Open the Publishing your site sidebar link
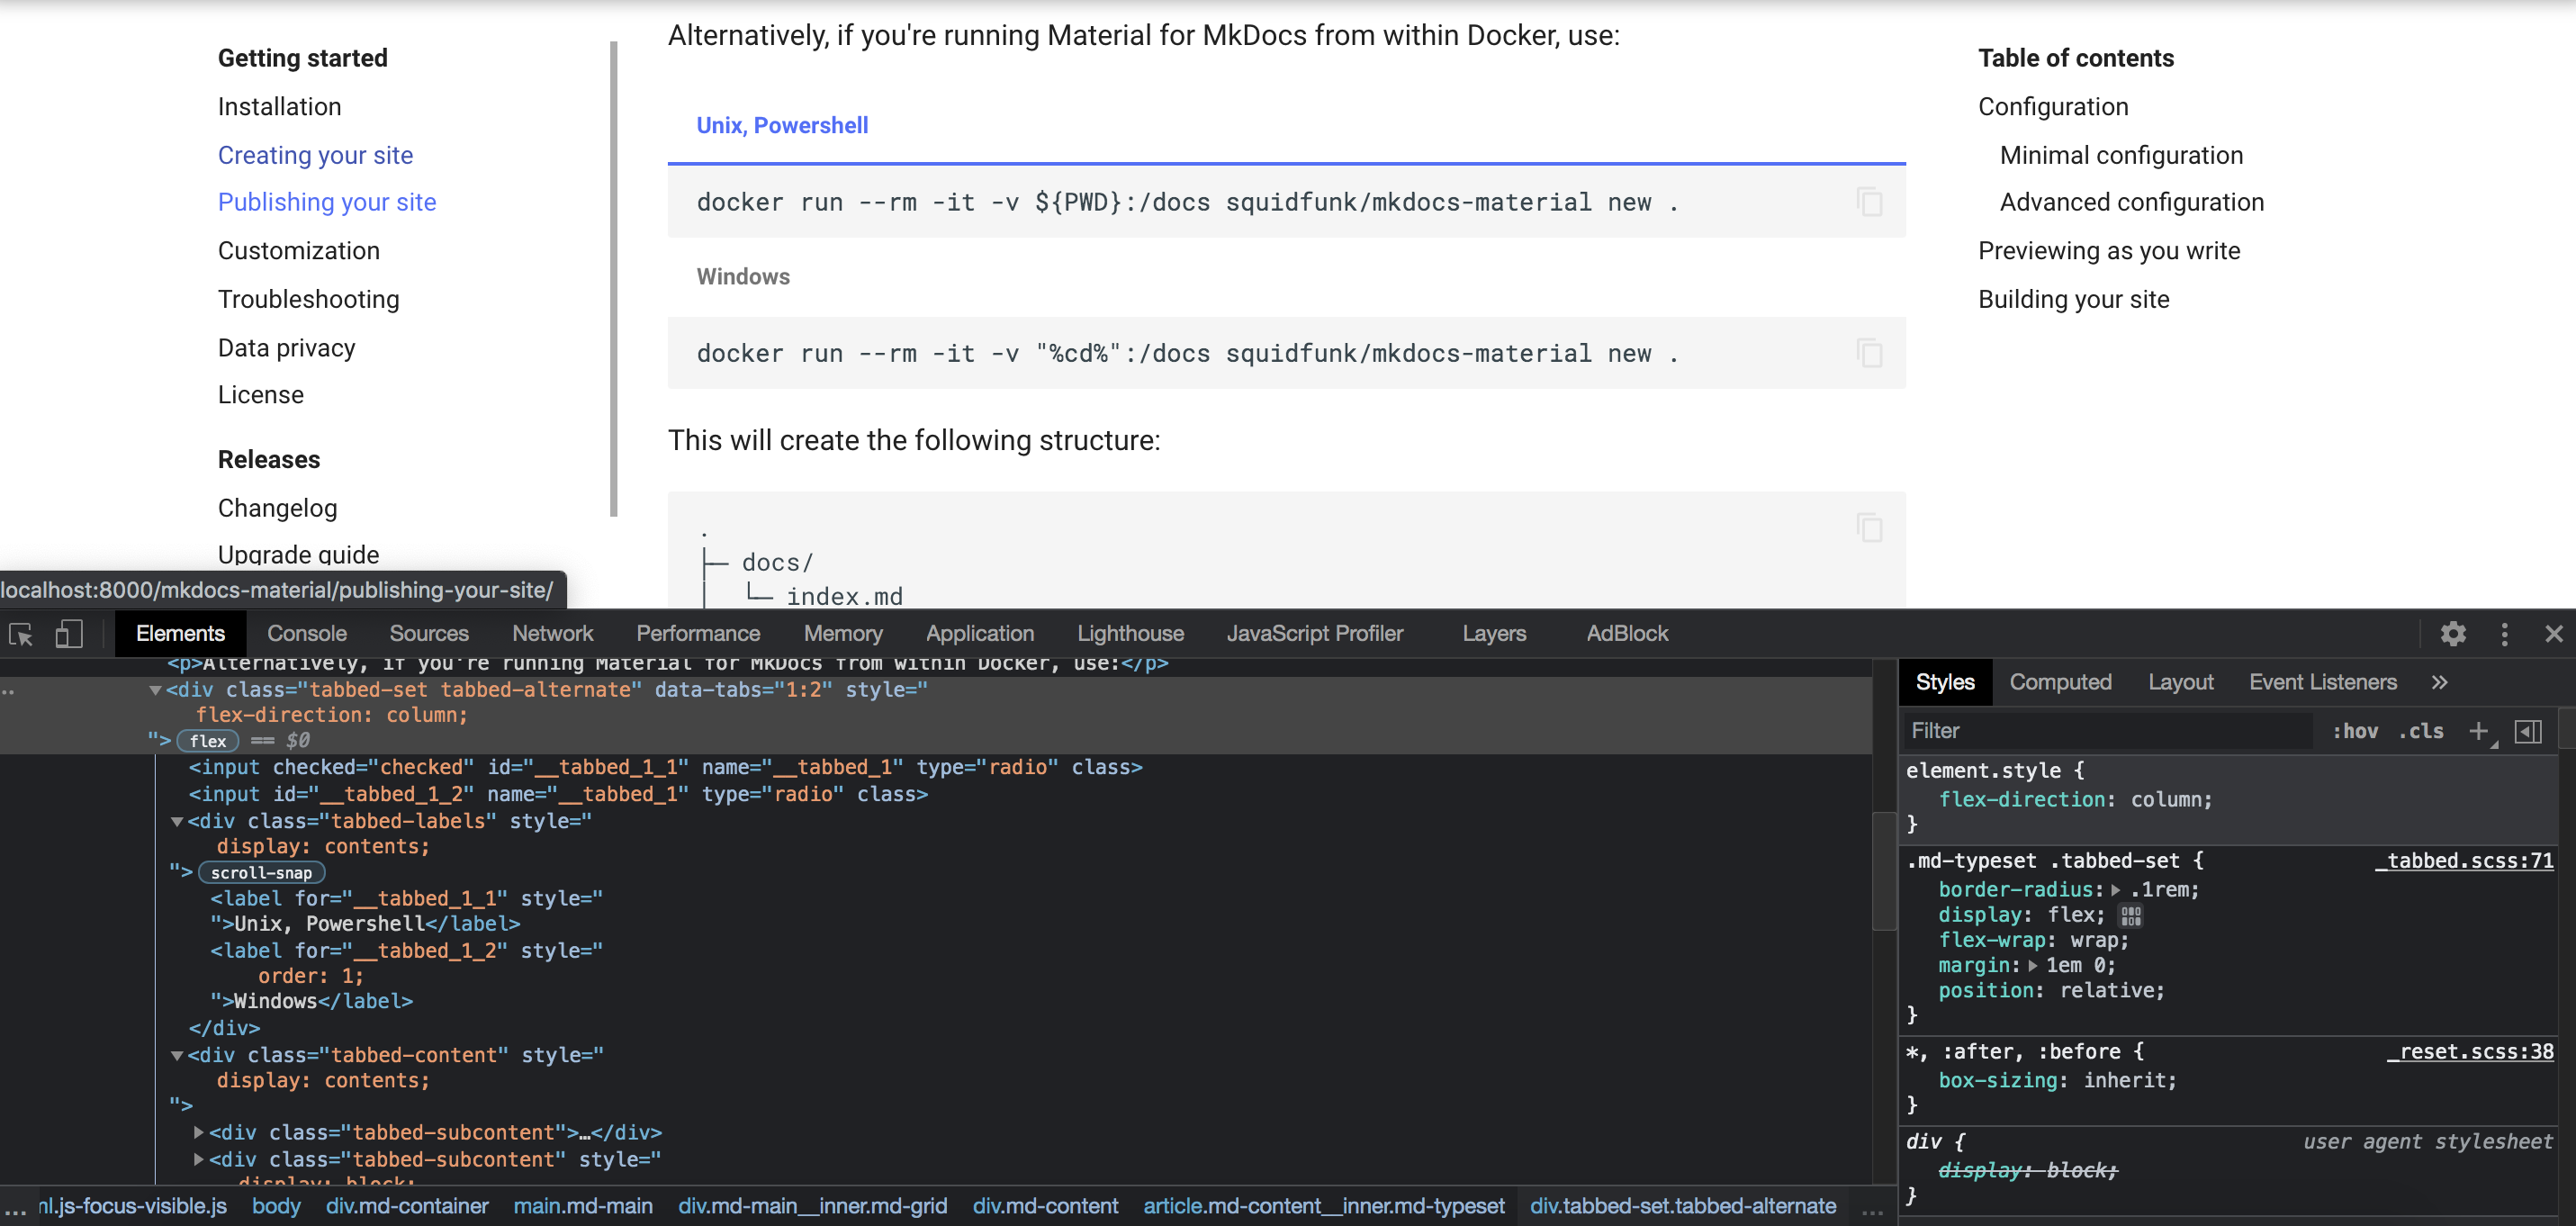Viewport: 2576px width, 1226px height. (x=326, y=201)
